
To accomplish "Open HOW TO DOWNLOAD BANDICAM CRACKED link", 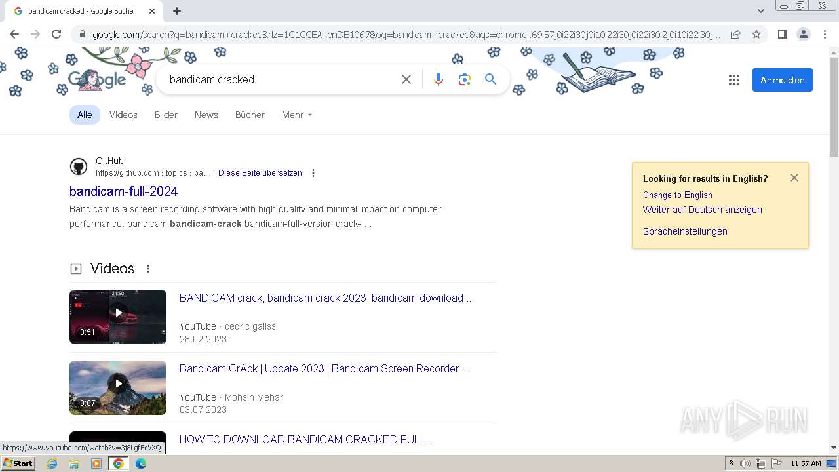I will pyautogui.click(x=307, y=439).
